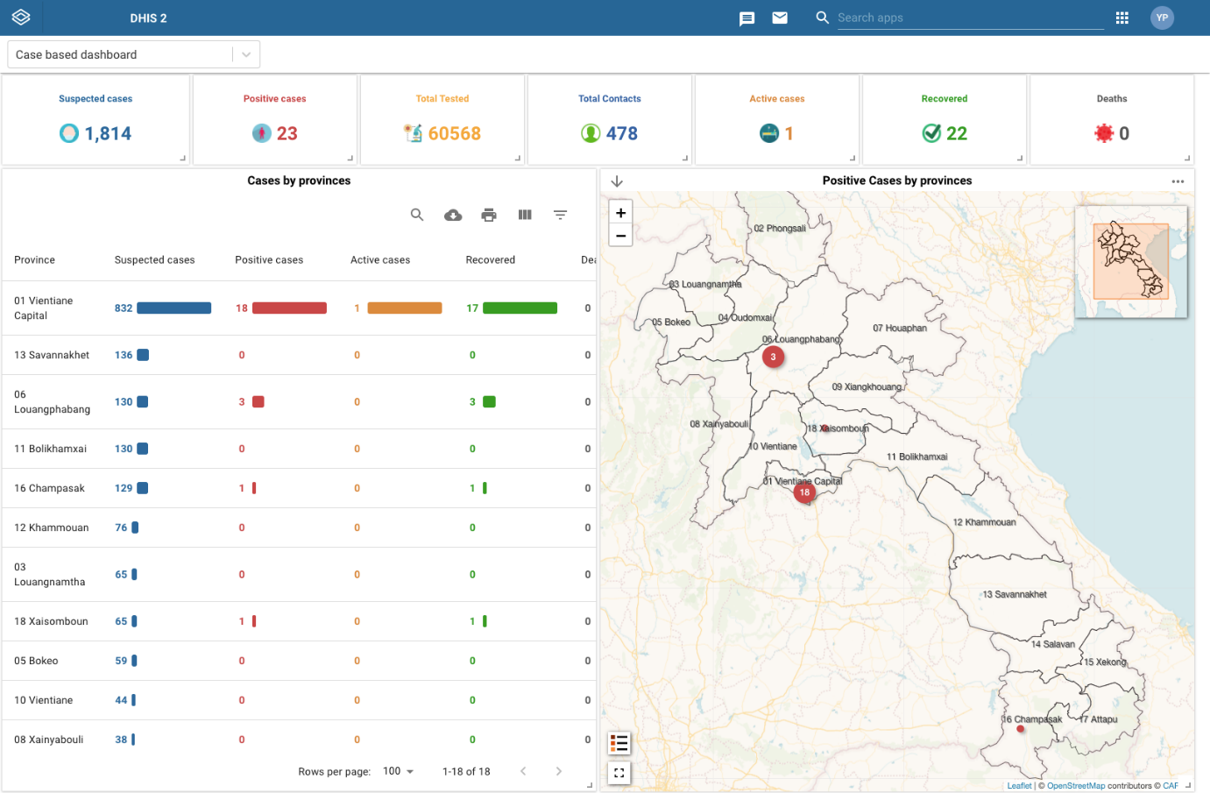Zoom in on the map
Viewport: 1210px width, 793px height.
[620, 213]
